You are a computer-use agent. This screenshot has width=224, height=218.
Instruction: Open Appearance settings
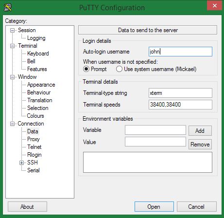click(41, 85)
